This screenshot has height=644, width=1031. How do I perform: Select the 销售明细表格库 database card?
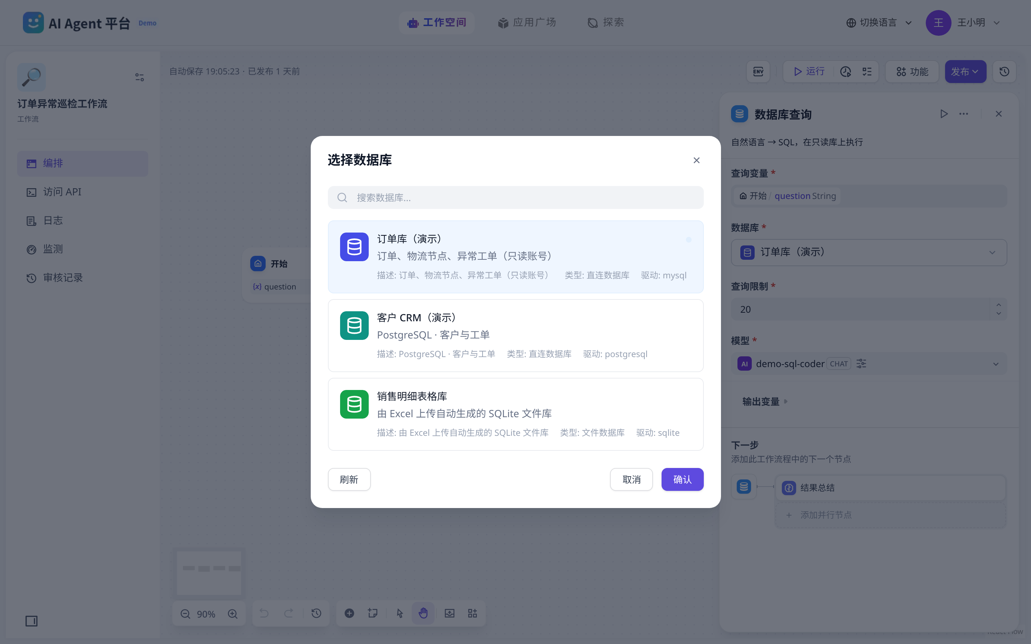(x=515, y=414)
